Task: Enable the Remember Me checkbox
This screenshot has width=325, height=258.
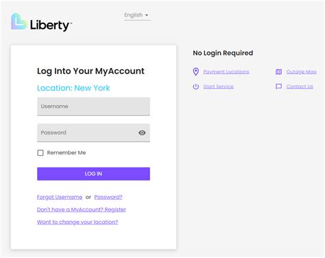Action: pyautogui.click(x=40, y=153)
